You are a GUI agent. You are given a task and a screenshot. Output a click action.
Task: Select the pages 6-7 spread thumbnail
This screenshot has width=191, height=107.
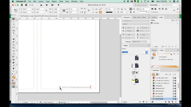coord(135,81)
